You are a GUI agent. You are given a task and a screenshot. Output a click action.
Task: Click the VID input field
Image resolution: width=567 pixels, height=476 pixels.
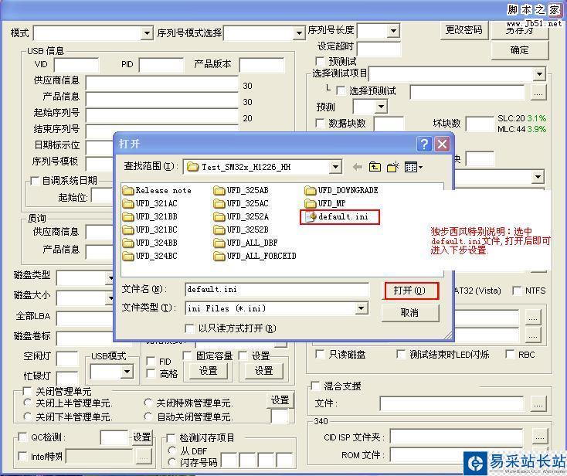pyautogui.click(x=76, y=65)
